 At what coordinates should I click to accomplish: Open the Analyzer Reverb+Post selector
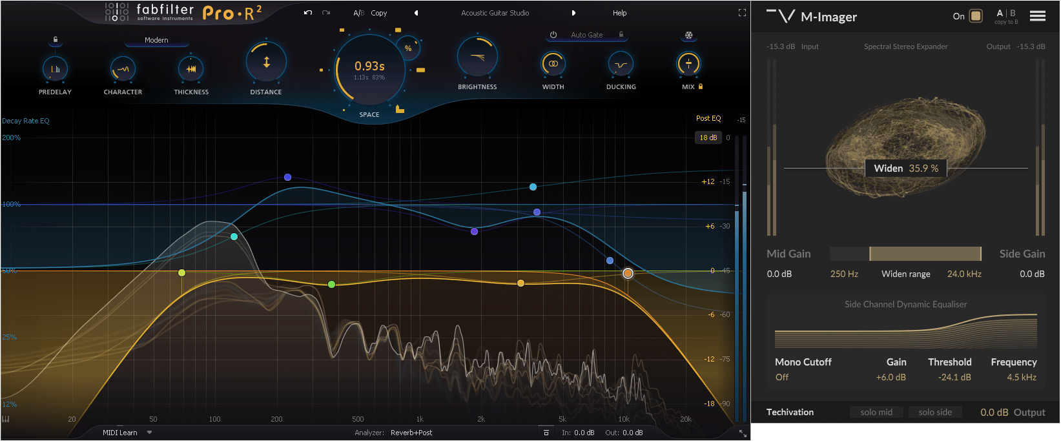(411, 433)
